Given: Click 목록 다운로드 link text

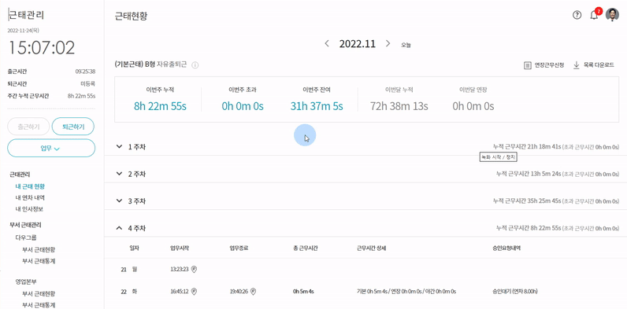Looking at the screenshot, I should pyautogui.click(x=599, y=65).
